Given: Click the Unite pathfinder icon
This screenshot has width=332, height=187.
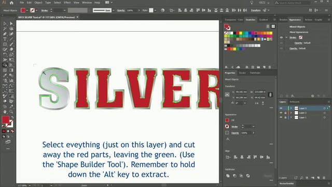Looking at the screenshot, I should pyautogui.click(x=228, y=176).
